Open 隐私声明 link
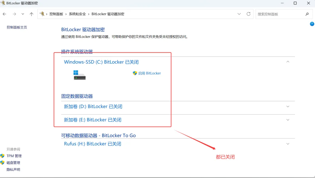 [x=13, y=170]
